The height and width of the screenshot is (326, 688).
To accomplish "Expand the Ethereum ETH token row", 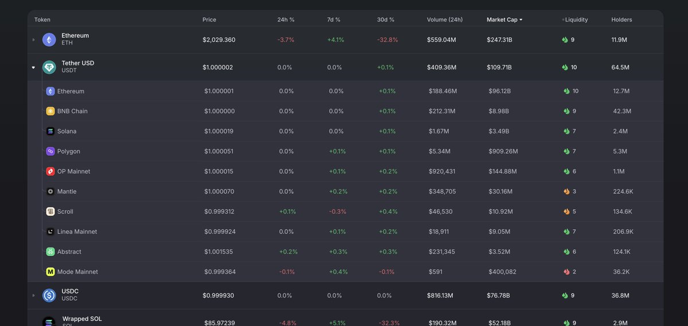I will (x=33, y=40).
